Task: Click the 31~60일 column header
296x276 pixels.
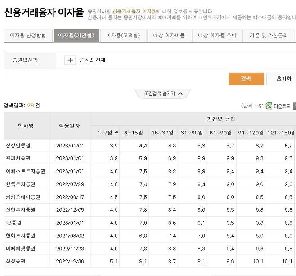Action: pyautogui.click(x=192, y=133)
